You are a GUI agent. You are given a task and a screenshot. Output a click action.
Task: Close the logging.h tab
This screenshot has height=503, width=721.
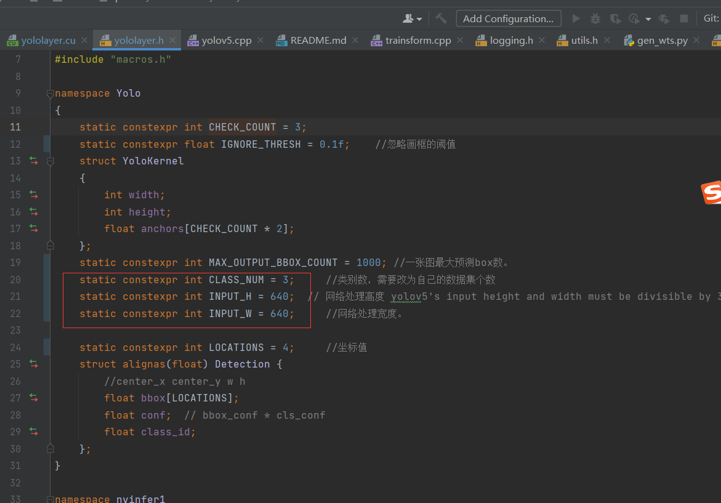tap(541, 40)
